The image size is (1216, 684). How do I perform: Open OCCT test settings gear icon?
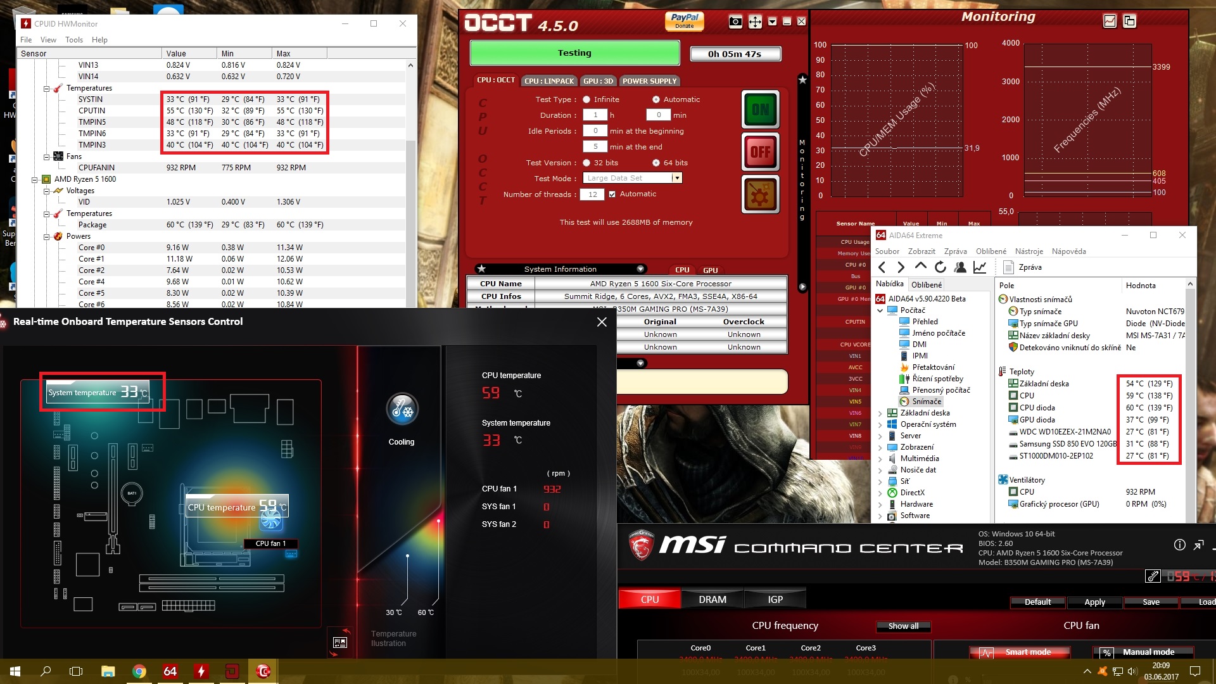point(760,194)
